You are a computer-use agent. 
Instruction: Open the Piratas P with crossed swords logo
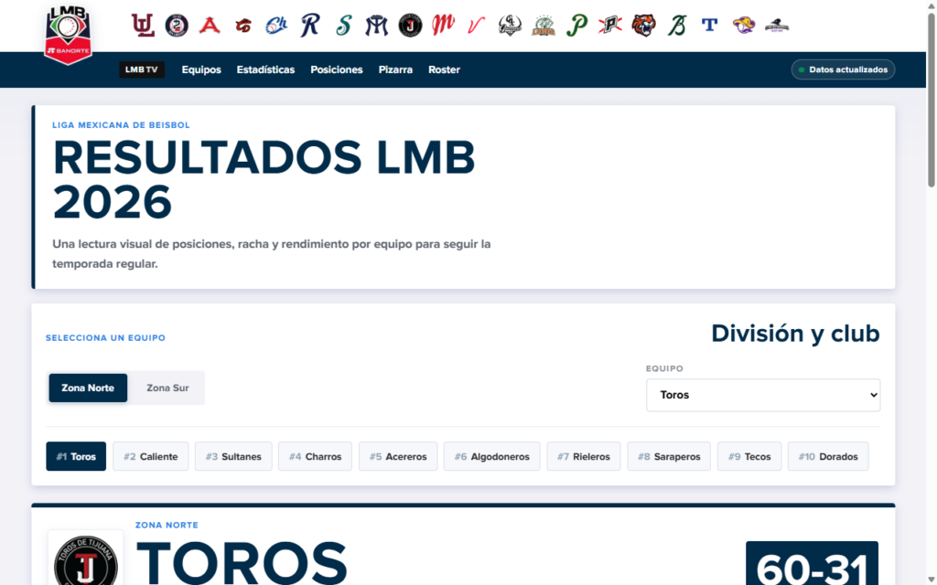(610, 25)
